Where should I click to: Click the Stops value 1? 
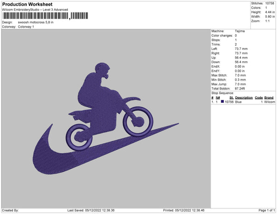click(x=236, y=40)
